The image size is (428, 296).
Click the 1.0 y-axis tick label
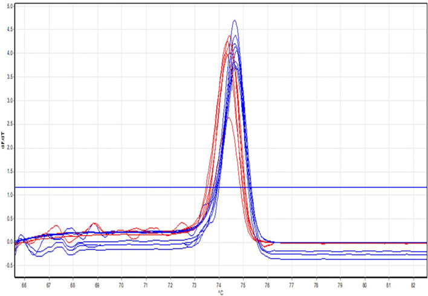(x=9, y=195)
